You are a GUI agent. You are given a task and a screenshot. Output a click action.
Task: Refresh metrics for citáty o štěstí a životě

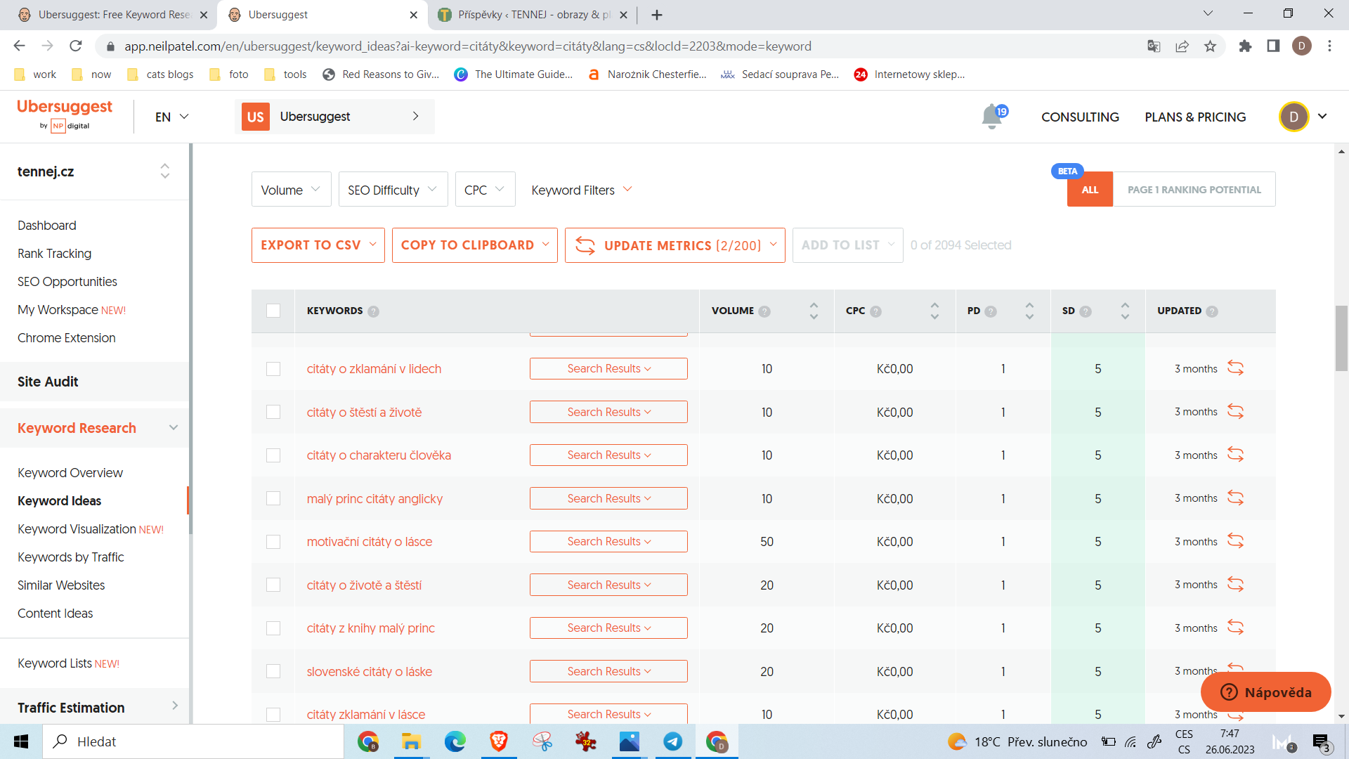point(1235,411)
